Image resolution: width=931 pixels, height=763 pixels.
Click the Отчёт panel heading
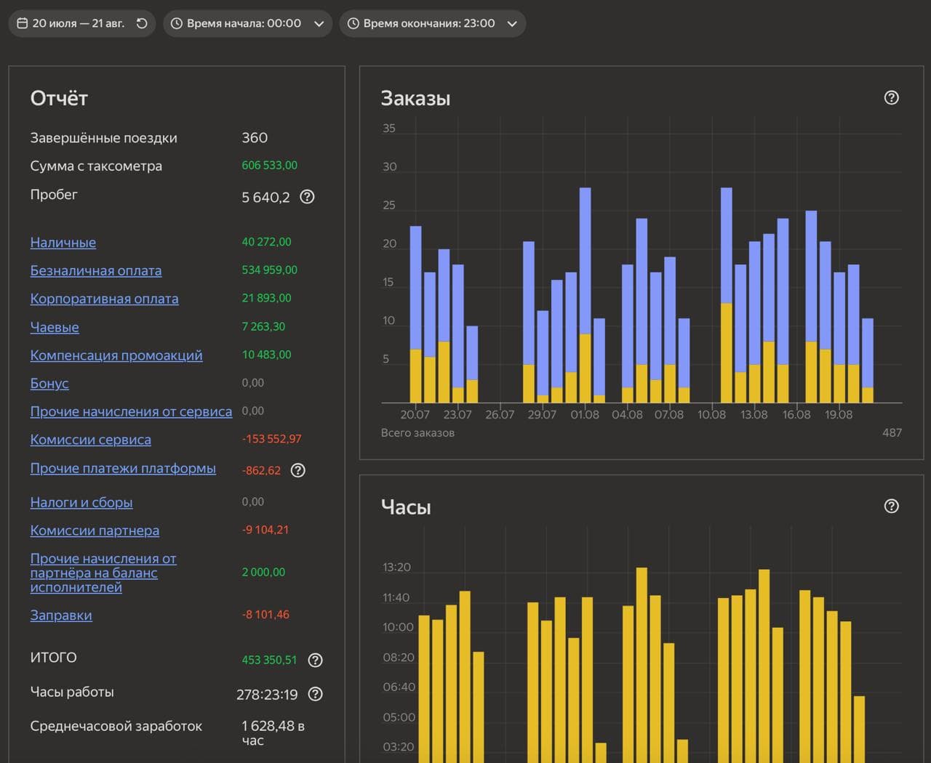(59, 98)
